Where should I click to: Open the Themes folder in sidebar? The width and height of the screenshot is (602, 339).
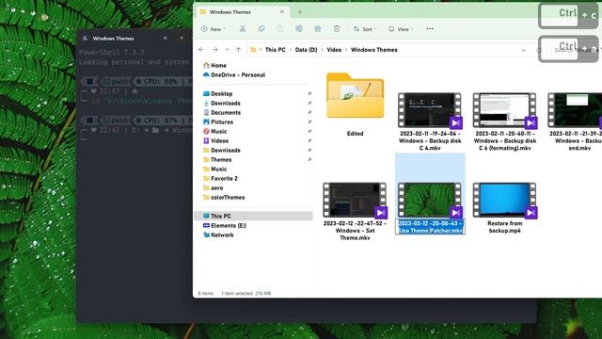point(217,159)
